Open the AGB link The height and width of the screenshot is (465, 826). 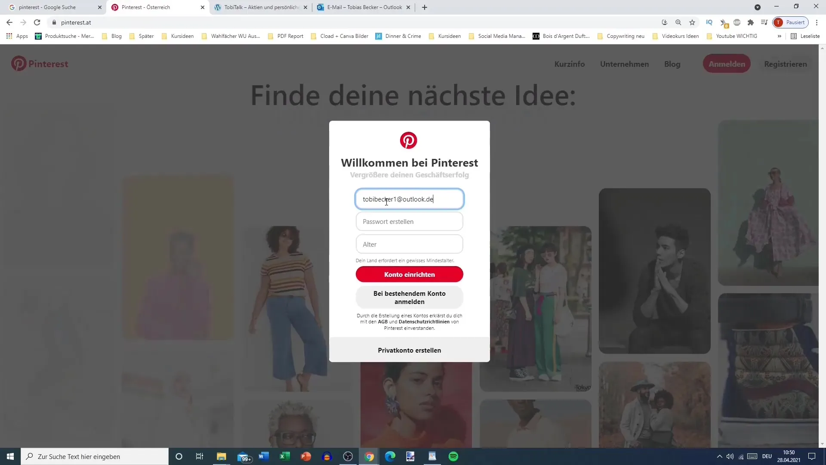point(383,322)
